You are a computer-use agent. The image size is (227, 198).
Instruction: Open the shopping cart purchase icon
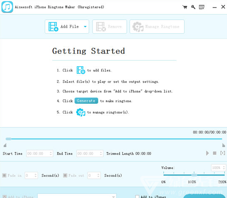pyautogui.click(x=185, y=7)
